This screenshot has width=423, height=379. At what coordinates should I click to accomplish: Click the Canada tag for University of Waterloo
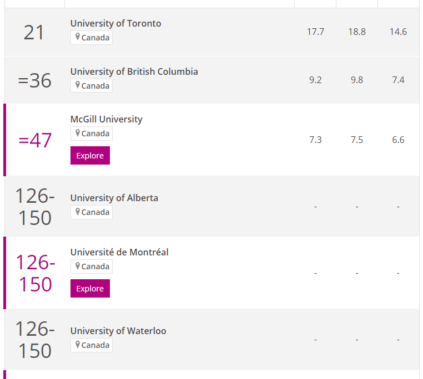coord(92,345)
